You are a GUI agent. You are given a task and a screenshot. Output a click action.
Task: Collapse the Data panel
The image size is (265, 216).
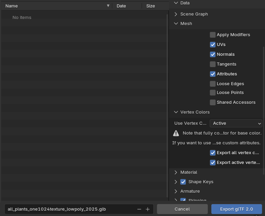(x=176, y=3)
